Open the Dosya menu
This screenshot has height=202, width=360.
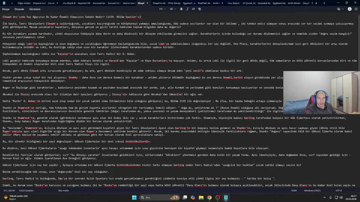pyautogui.click(x=6, y=9)
